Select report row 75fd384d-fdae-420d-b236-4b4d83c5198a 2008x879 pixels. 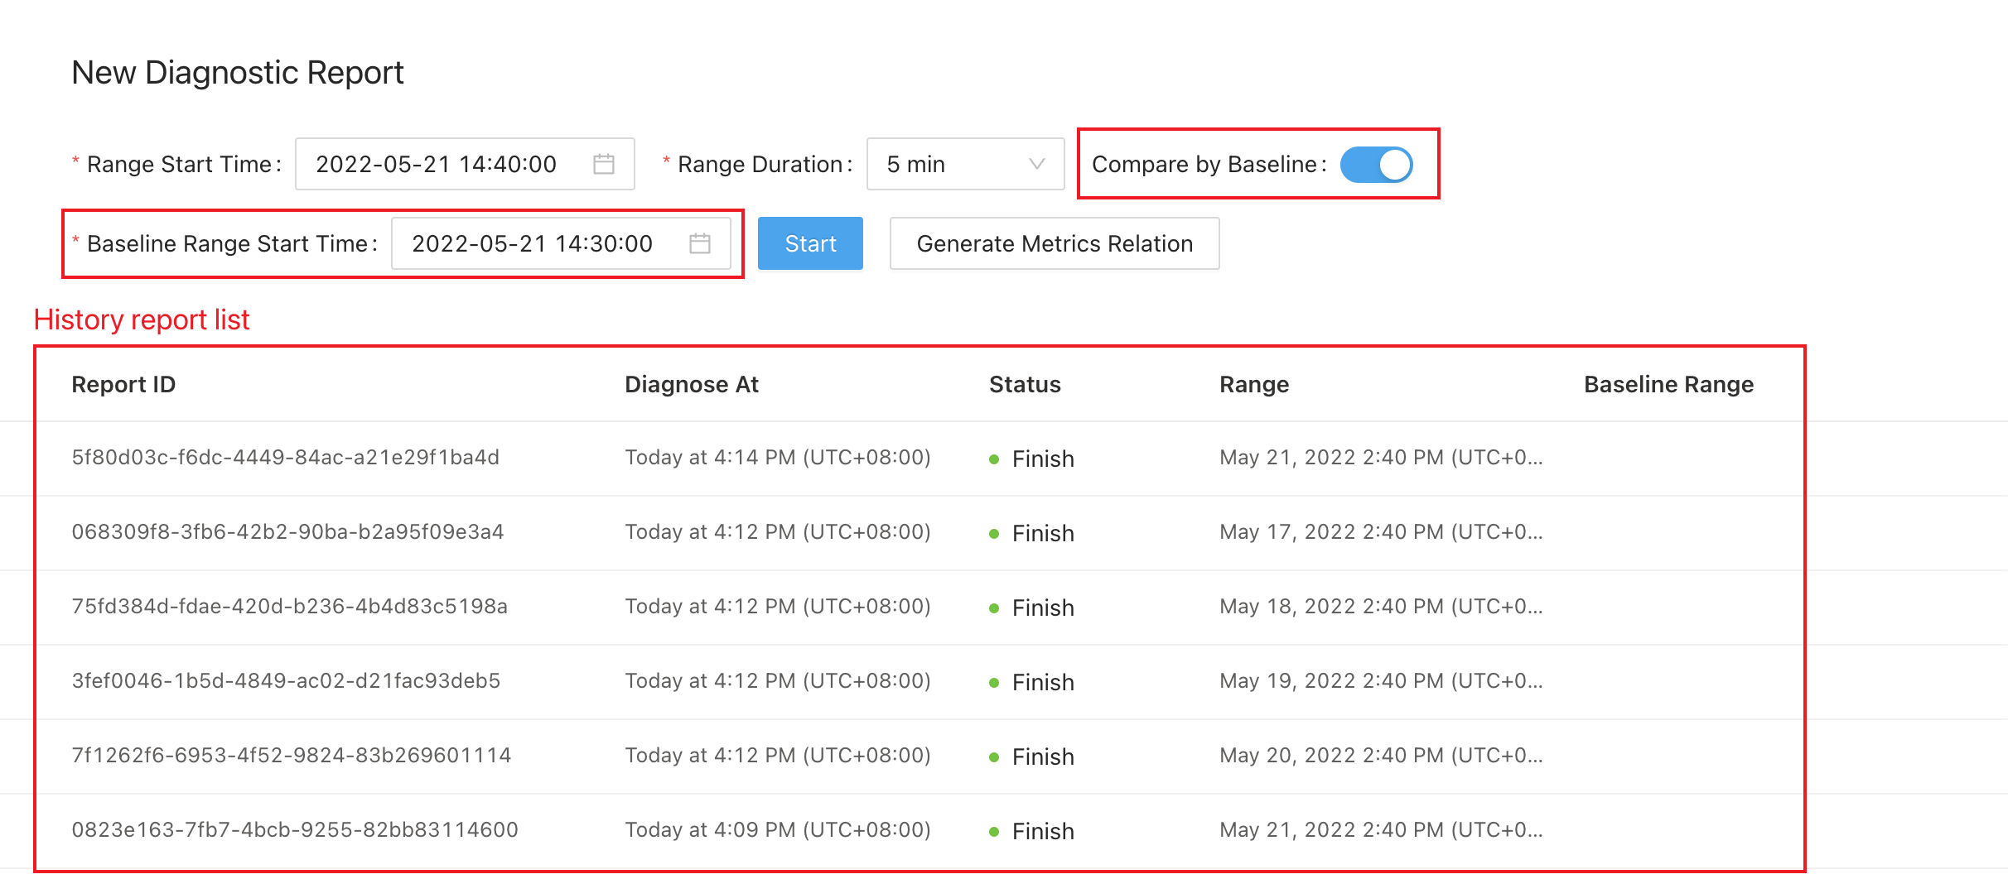click(289, 607)
